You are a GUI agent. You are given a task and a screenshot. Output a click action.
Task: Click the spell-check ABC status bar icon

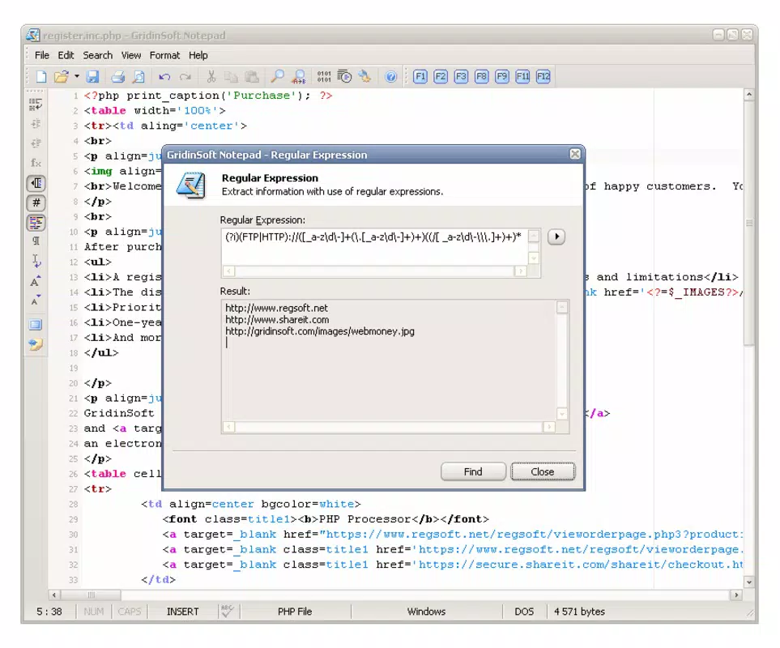click(x=228, y=612)
